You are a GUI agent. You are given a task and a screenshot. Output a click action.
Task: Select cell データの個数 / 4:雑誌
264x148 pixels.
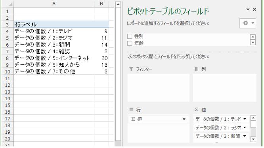click(x=54, y=51)
